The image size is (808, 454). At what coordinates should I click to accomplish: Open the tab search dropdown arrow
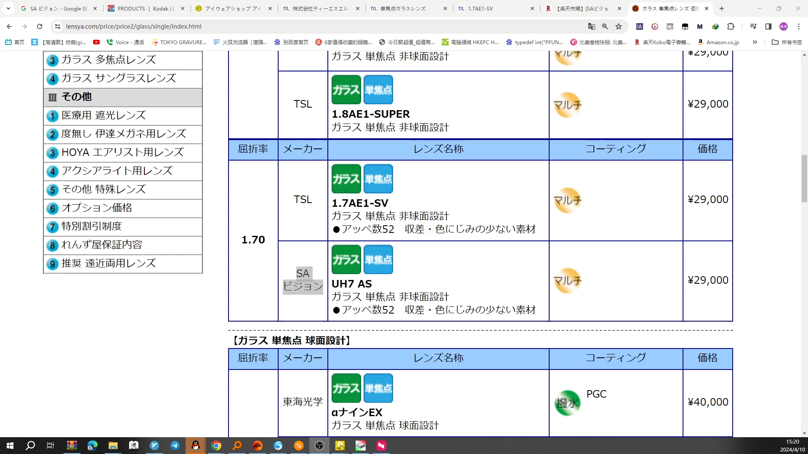(x=8, y=8)
